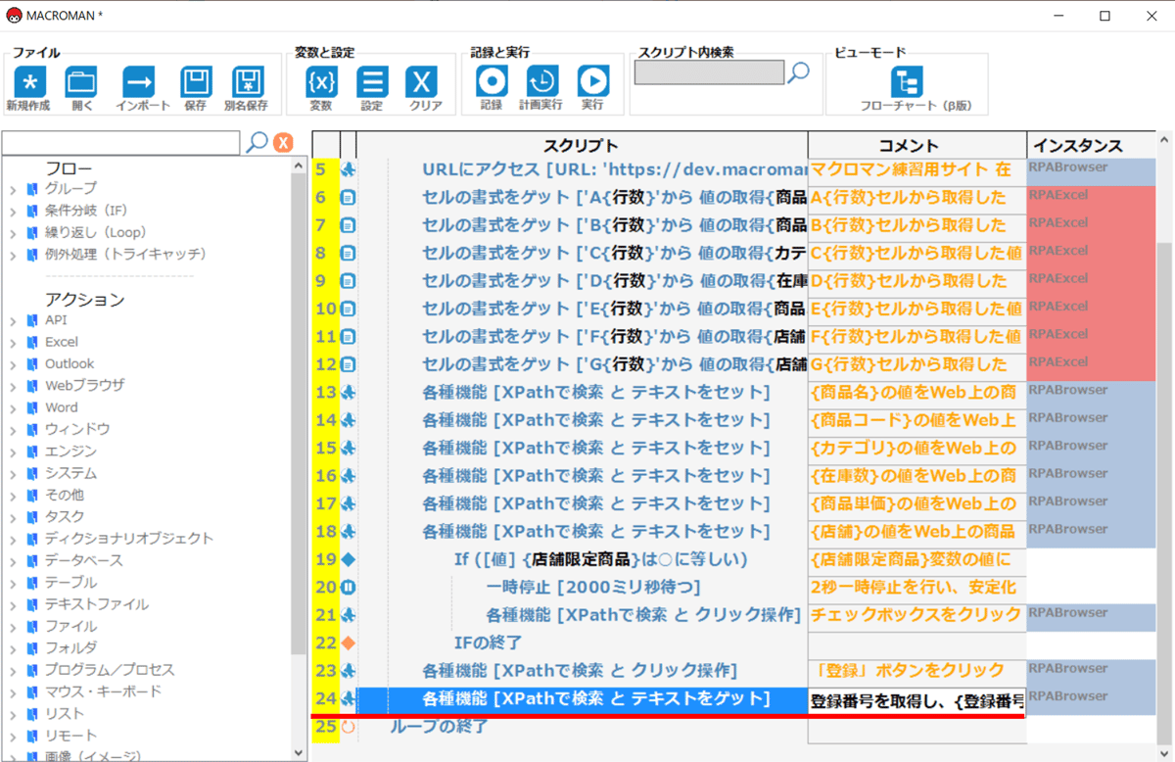1175x762 pixels.
Task: Select データベース in the action tree
Action: coord(84,560)
